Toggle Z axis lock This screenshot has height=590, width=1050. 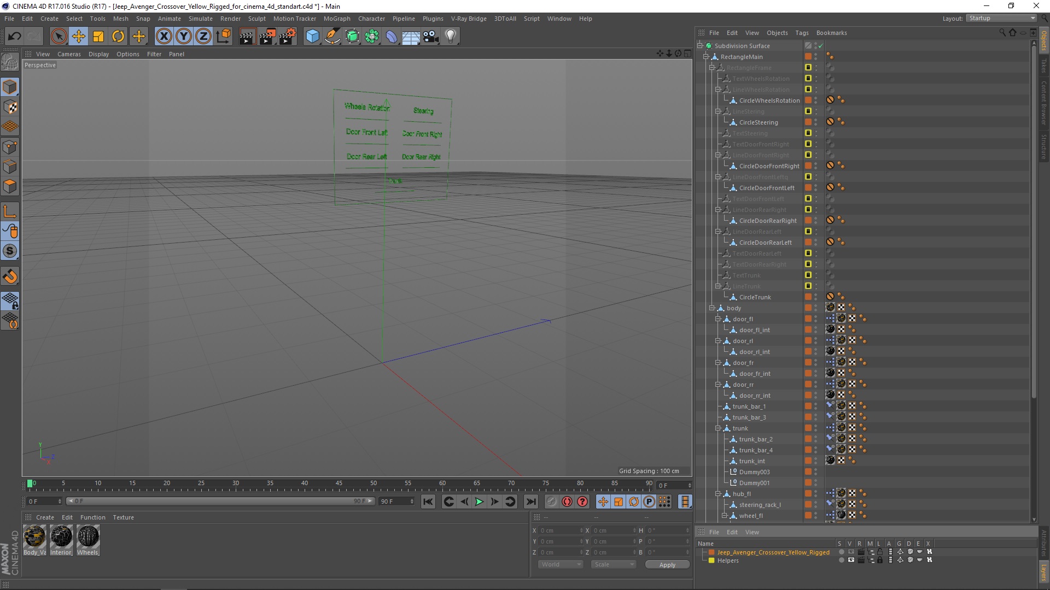point(203,37)
